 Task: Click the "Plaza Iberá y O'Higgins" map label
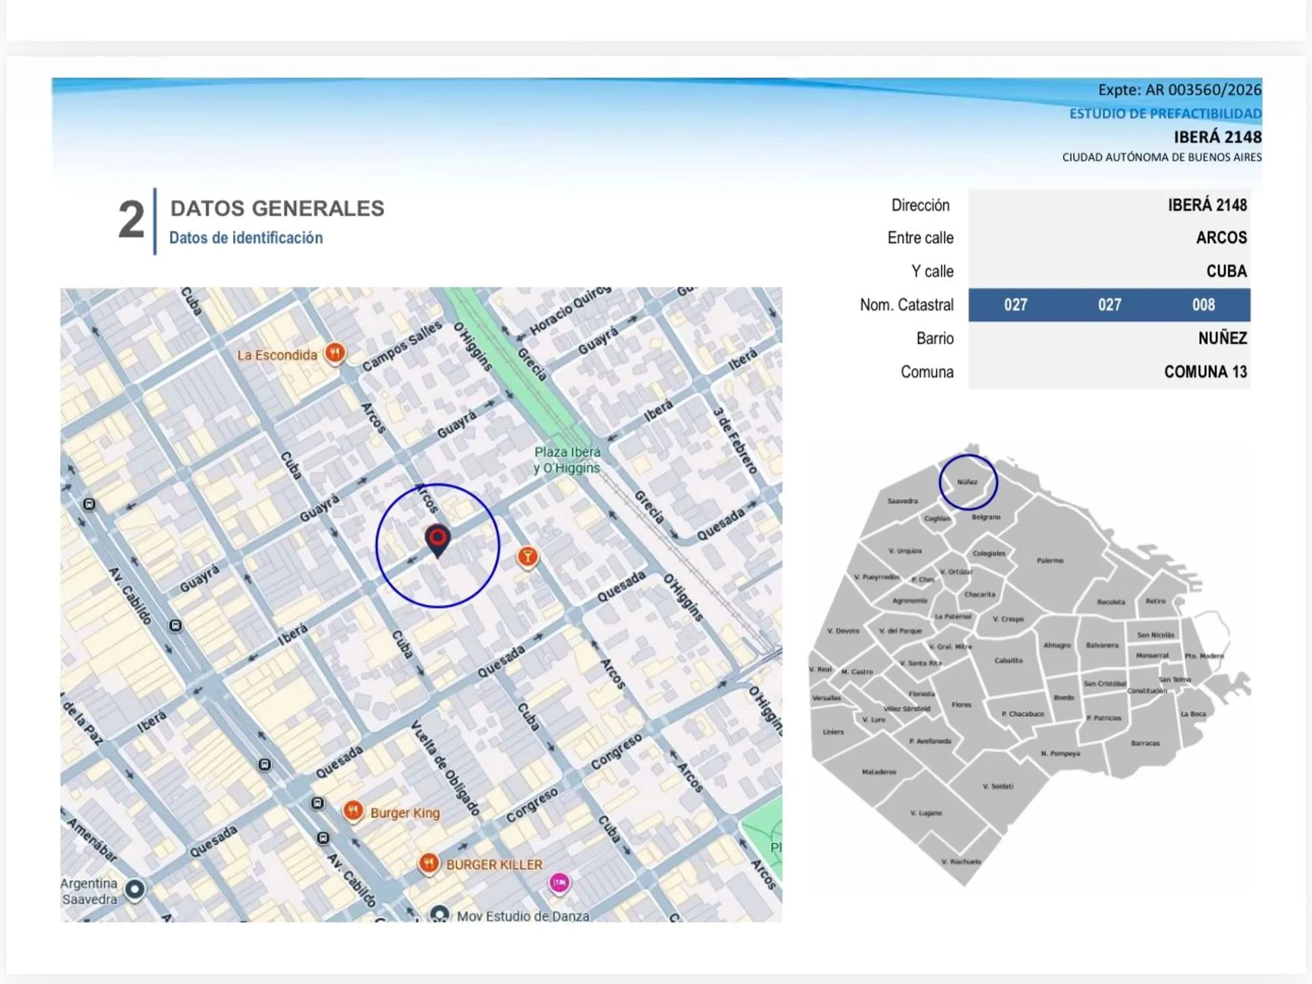pos(567,460)
